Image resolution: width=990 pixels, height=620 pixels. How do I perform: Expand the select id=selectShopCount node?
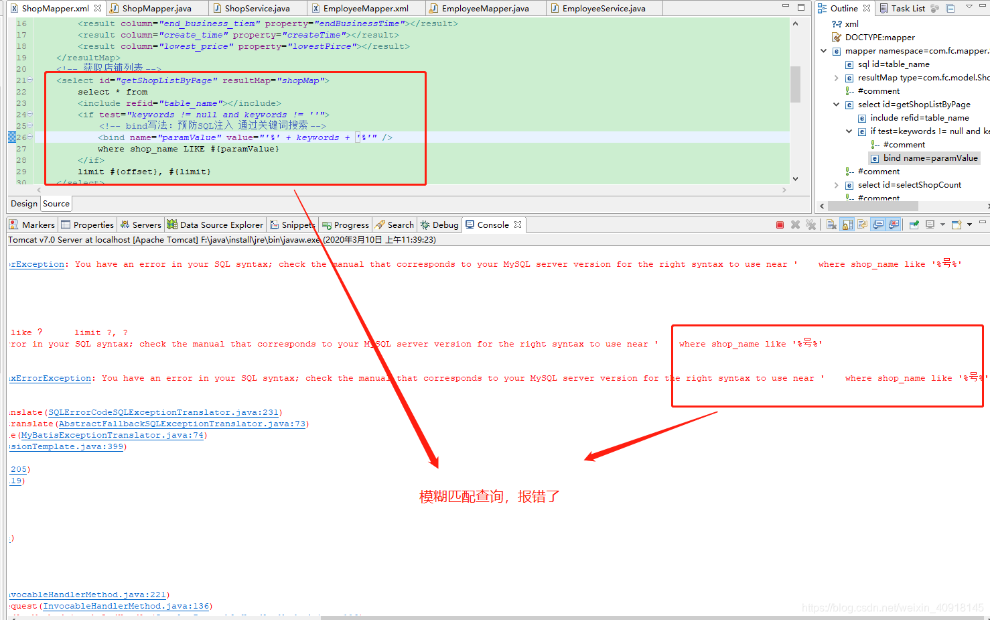pyautogui.click(x=836, y=184)
